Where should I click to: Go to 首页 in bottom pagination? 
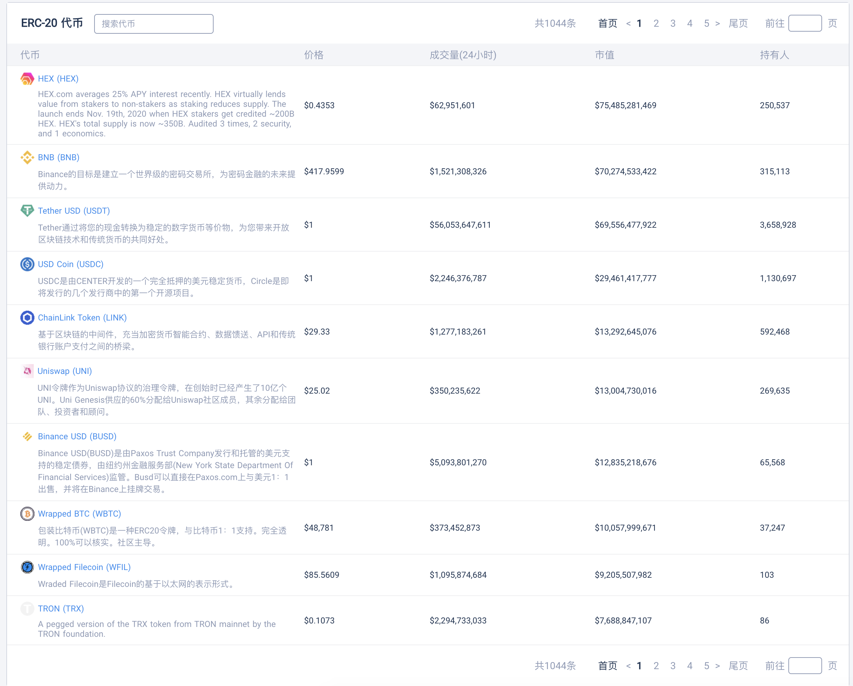point(608,666)
